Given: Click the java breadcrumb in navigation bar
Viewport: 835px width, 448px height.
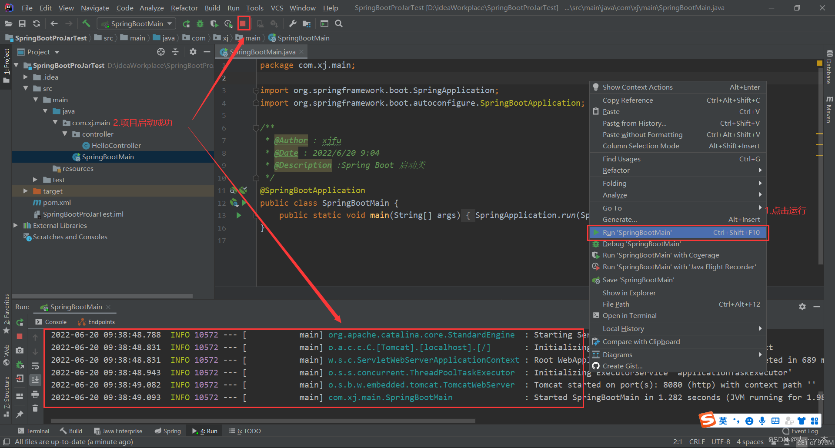Looking at the screenshot, I should tap(164, 38).
